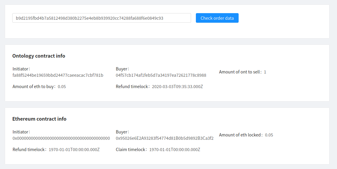The image size is (337, 169).
Task: Click the Ontology Buyer label
Action: [123, 69]
